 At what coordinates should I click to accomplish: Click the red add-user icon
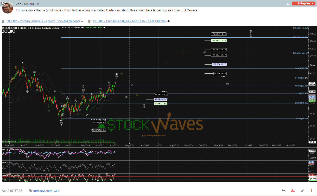coord(293,191)
